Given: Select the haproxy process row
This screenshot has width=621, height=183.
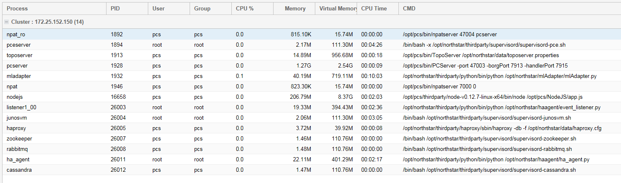Looking at the screenshot, I should coord(16,128).
